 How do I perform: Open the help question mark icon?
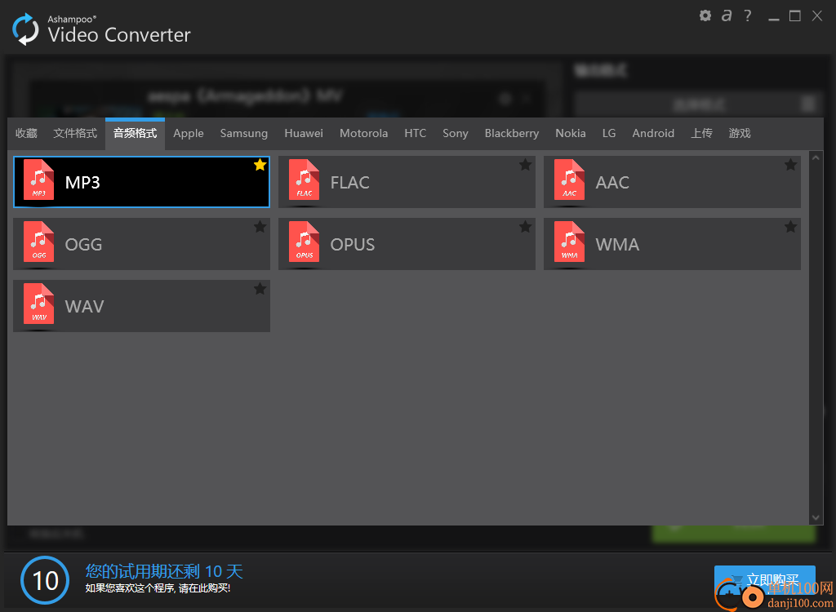point(748,16)
